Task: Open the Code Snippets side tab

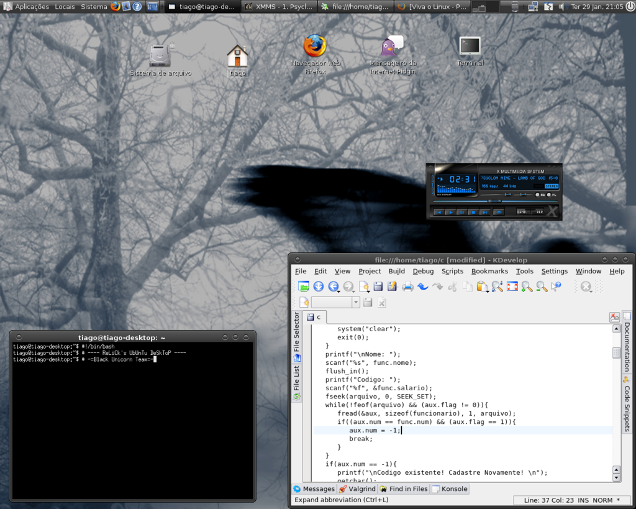Action: 627,404
